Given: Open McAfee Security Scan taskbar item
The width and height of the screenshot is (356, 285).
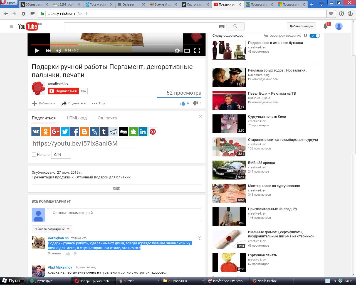Looking at the screenshot, I should 228,281.
